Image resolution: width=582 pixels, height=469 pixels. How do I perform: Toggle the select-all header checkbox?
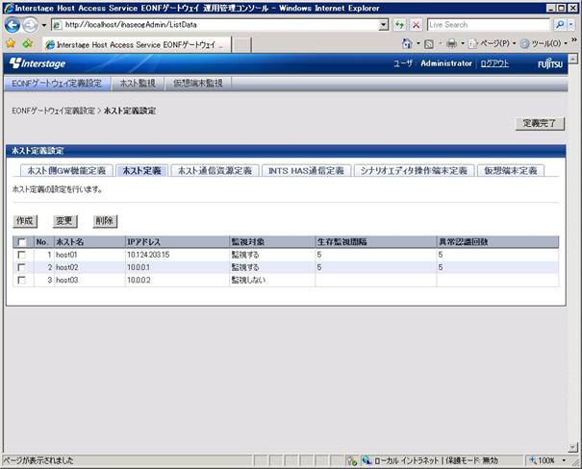pyautogui.click(x=22, y=242)
